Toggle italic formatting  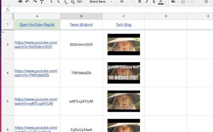[x=147, y=2]
